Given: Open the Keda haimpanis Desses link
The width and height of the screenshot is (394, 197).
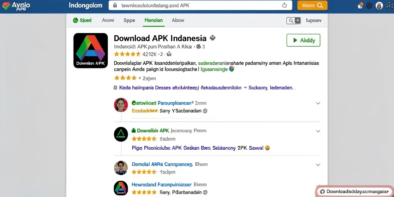Looking at the screenshot, I should pos(180,88).
